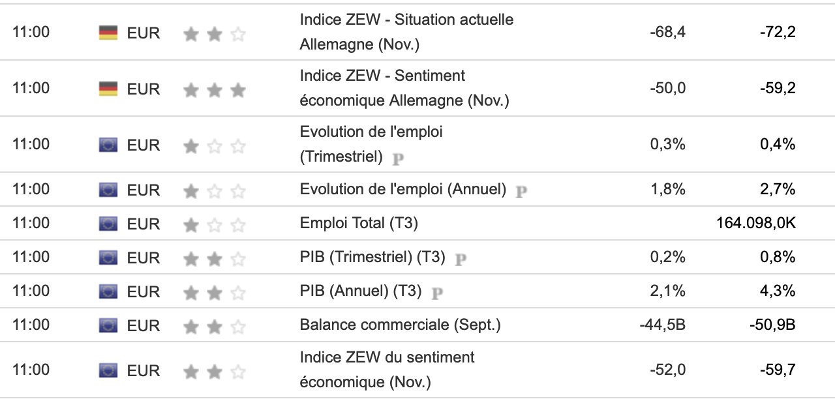Click the two-star rating for Balance commerciale
Viewport: 835px width, 399px height.
coord(214,327)
